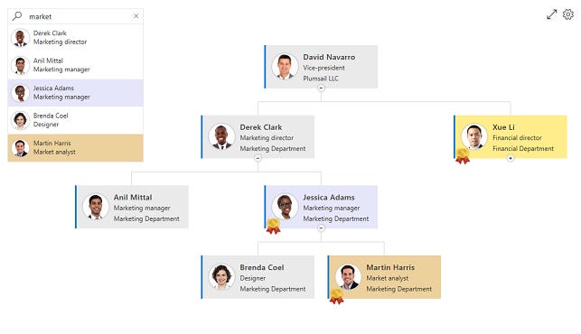The image size is (581, 334).
Task: Click Derek Clark's photo in chart
Action: point(221,136)
